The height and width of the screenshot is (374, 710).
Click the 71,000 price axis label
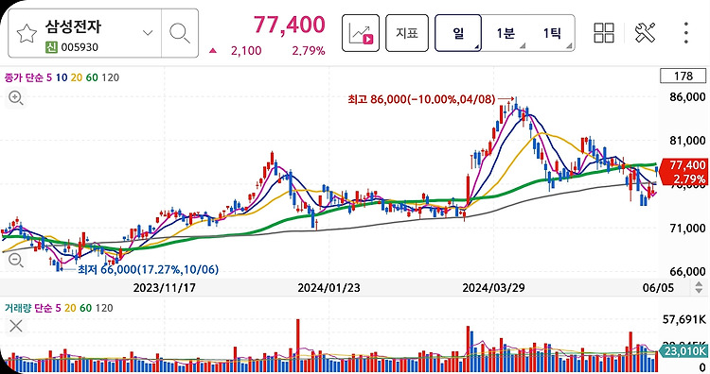point(687,229)
